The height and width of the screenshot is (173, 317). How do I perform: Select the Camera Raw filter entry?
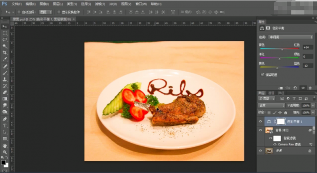click(289, 145)
